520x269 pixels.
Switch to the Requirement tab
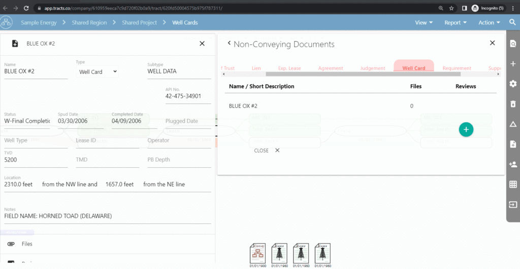click(x=457, y=68)
